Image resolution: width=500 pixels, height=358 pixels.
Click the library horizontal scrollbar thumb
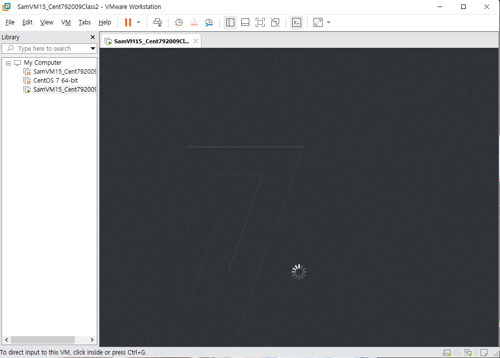(x=43, y=340)
